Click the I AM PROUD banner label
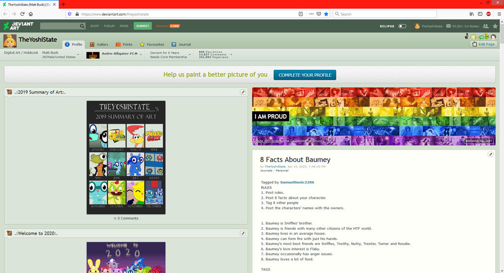The width and height of the screenshot is (504, 273). [271, 117]
